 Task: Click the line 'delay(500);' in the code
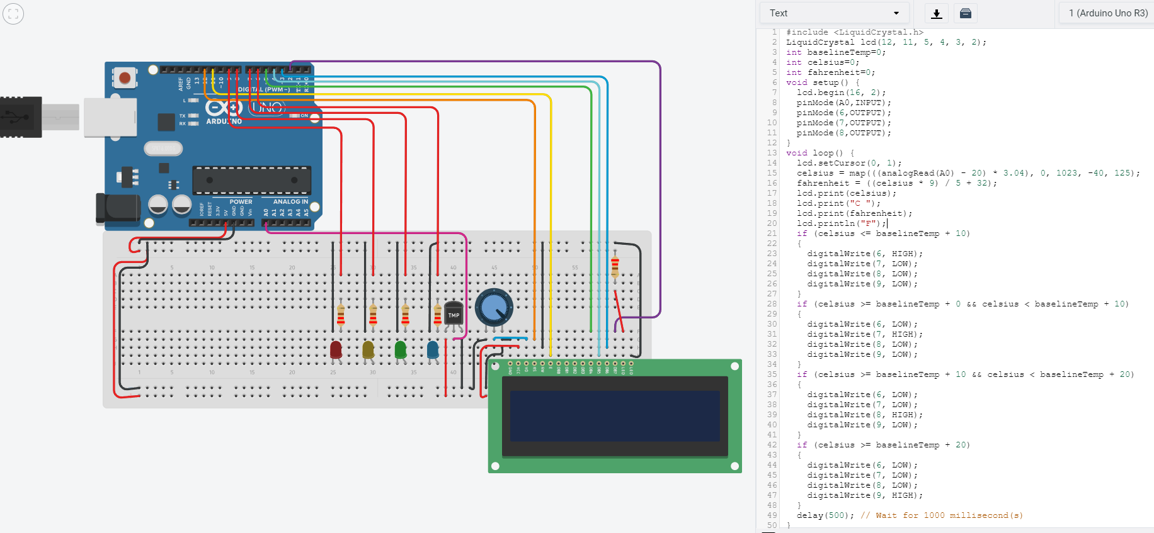825,515
